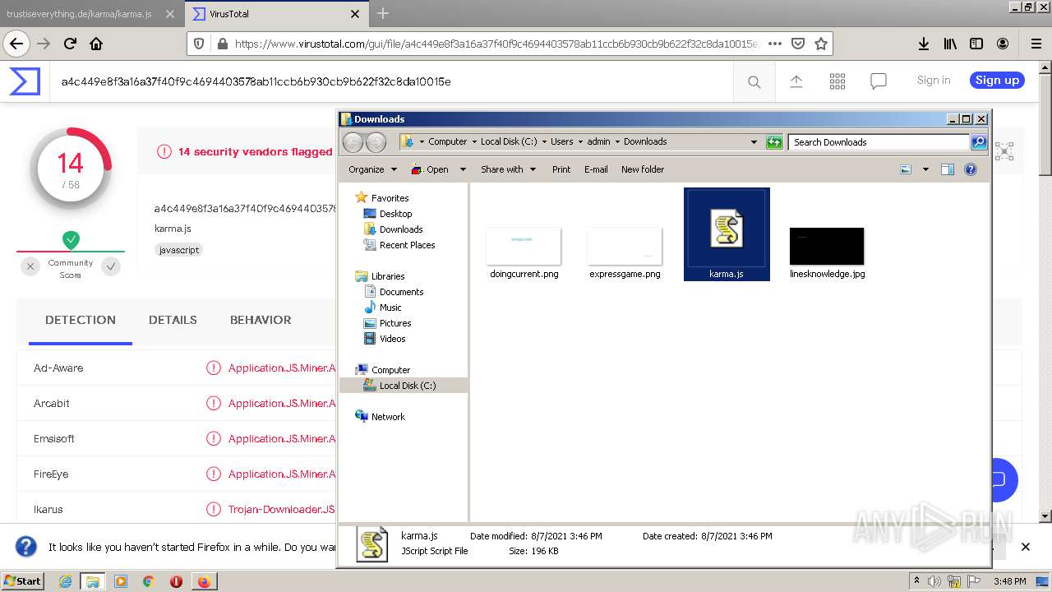
Task: Click Explorer refresh button beside address bar
Action: coord(774,141)
